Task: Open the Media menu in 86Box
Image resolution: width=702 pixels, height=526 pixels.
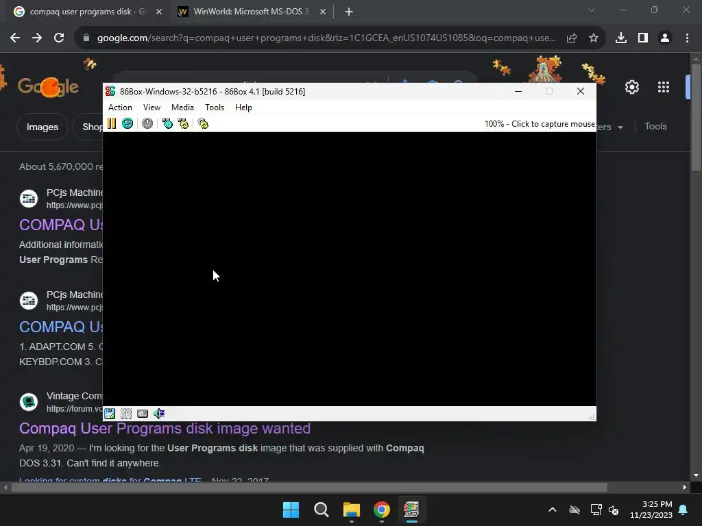Action: (182, 108)
